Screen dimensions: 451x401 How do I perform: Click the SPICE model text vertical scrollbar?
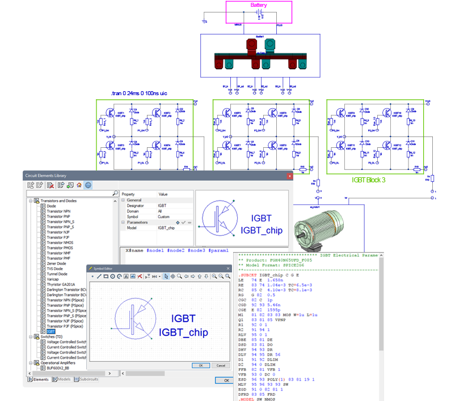(381, 304)
